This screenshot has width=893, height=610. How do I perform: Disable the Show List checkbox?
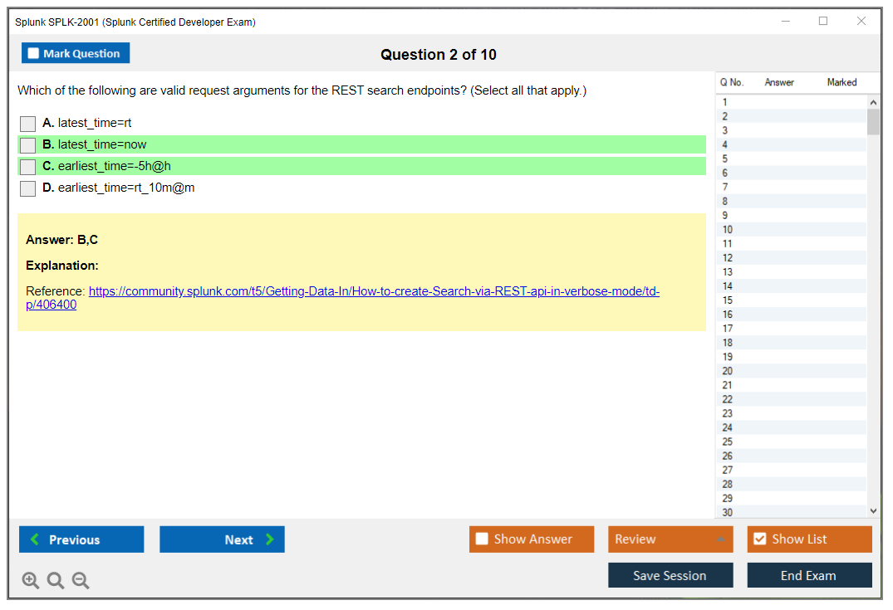coord(759,539)
